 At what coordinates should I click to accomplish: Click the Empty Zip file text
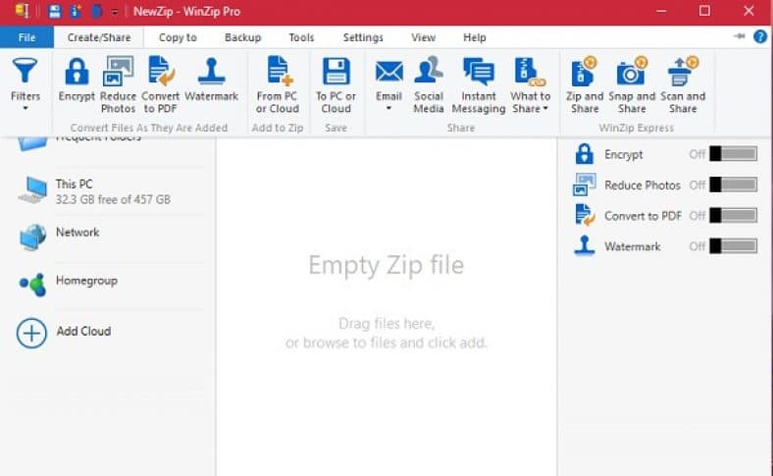click(x=386, y=265)
